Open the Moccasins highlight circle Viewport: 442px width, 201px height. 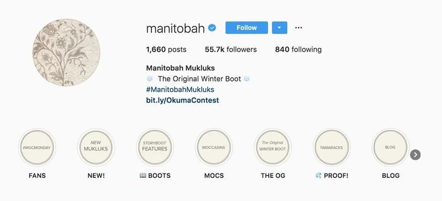point(214,147)
